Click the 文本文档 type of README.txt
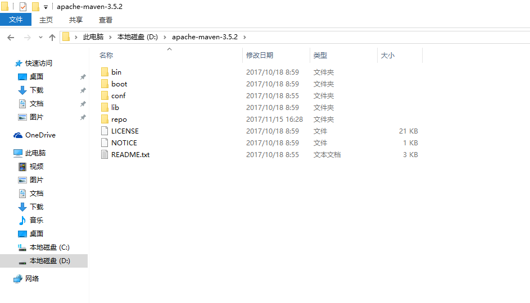This screenshot has width=530, height=303. pos(327,154)
